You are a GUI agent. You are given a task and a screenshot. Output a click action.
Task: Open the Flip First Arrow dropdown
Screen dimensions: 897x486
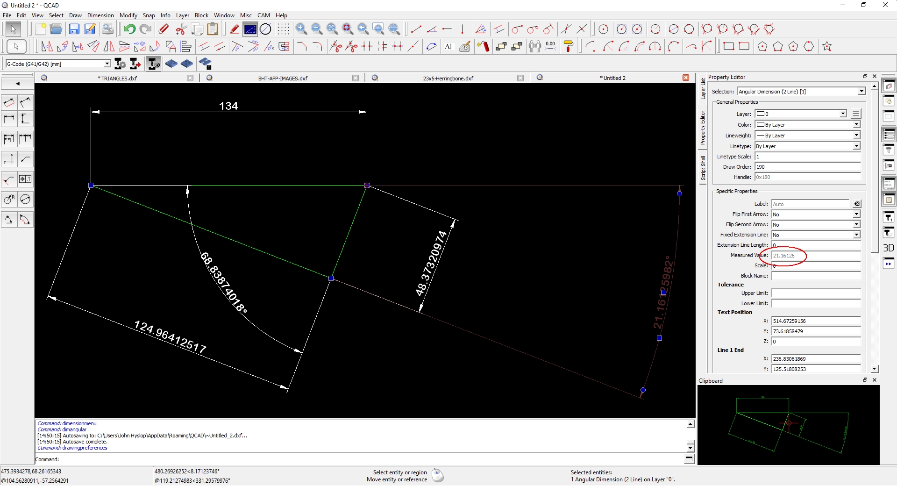click(x=856, y=214)
